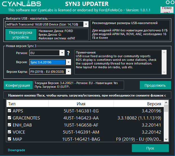Click the notes box scroll down arrow

[x=164, y=72]
